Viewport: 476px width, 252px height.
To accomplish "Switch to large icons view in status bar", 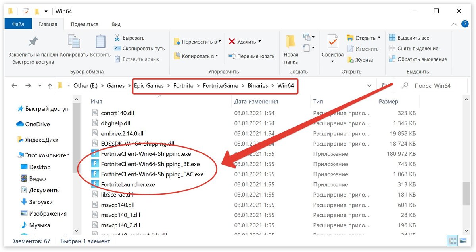I will point(463,241).
